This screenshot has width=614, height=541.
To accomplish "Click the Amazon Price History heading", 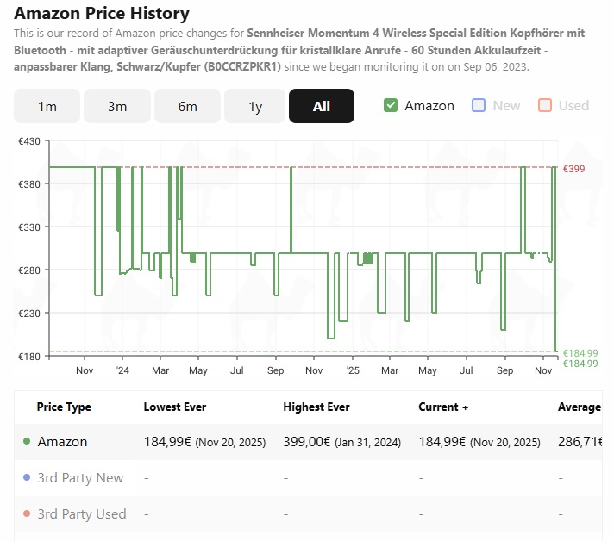I will pos(102,13).
